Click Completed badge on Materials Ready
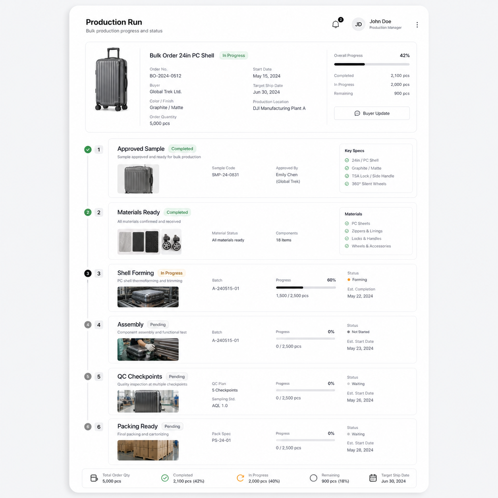Viewport: 498px width, 498px height. [177, 212]
